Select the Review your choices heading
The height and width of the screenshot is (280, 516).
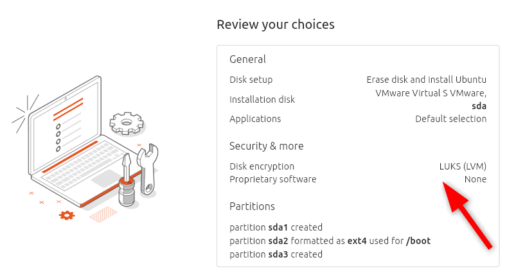tap(276, 24)
